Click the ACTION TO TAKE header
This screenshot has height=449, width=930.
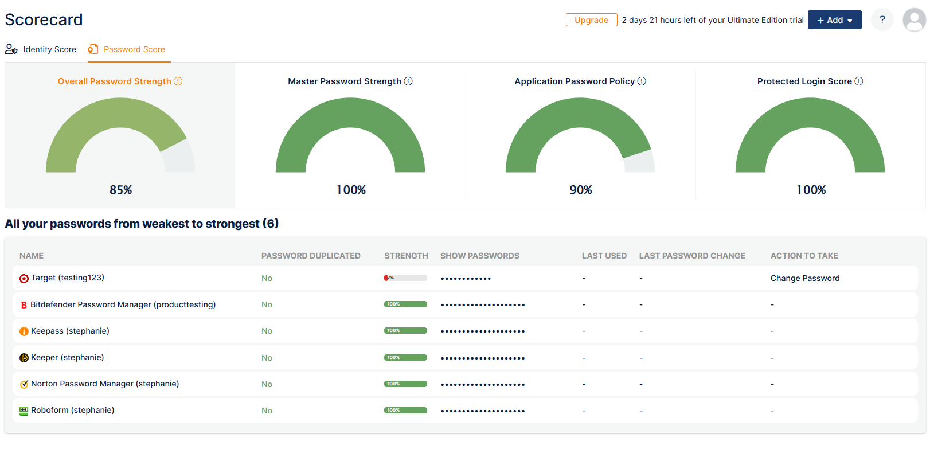click(804, 256)
